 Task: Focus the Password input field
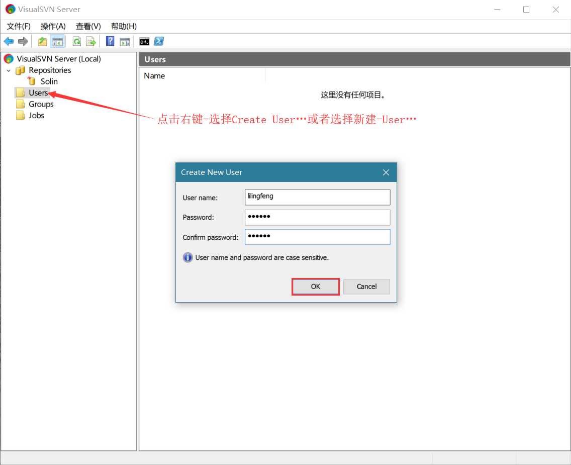pyautogui.click(x=317, y=217)
